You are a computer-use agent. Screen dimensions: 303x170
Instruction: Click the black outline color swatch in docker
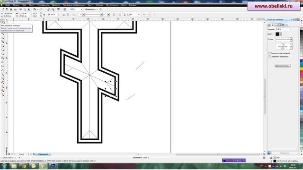[277, 34]
